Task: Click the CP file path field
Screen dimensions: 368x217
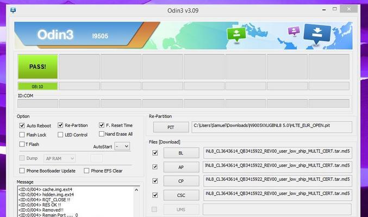Action: 277,181
